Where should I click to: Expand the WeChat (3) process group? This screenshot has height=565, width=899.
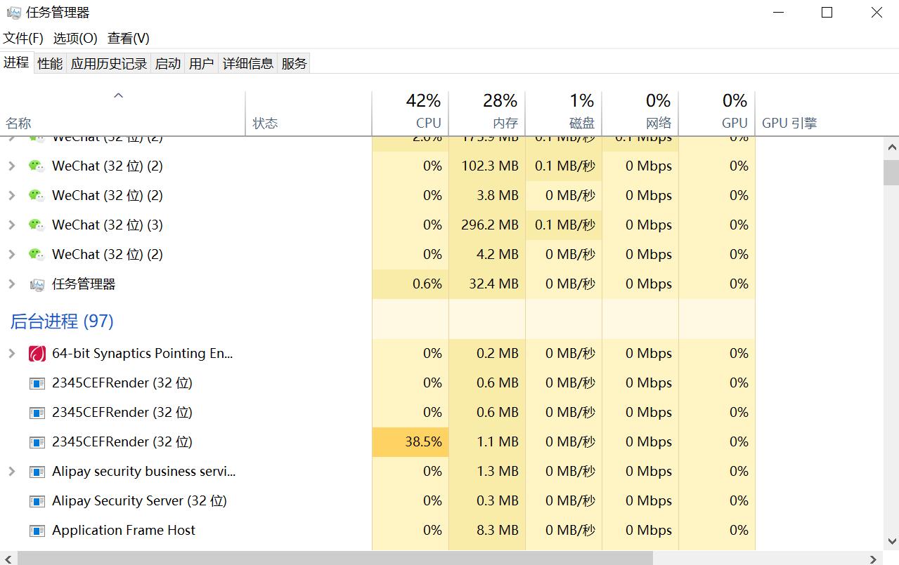(12, 225)
